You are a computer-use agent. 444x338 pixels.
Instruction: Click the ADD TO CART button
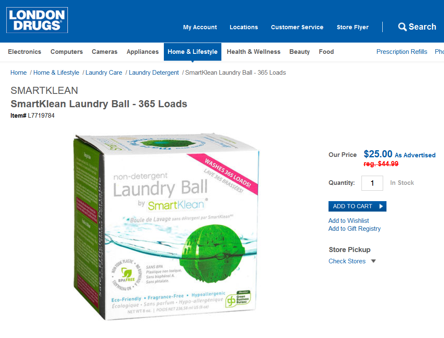(x=357, y=206)
